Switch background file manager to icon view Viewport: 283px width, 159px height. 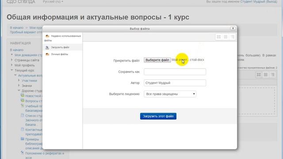259,75
